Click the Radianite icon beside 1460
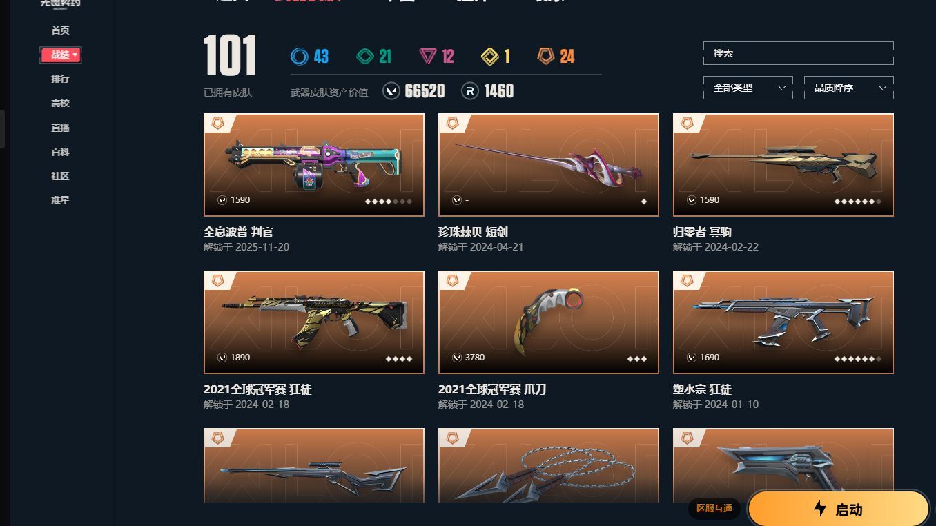The image size is (936, 526). [470, 91]
